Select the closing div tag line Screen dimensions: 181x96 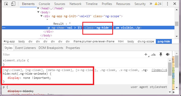49,31
